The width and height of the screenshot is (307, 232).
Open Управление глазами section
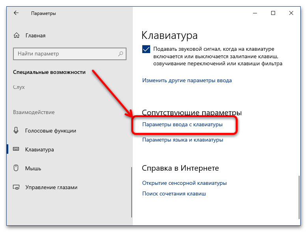click(x=51, y=187)
